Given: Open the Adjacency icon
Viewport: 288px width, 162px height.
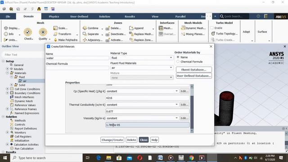Looking at the screenshot, I should (x=85, y=40).
